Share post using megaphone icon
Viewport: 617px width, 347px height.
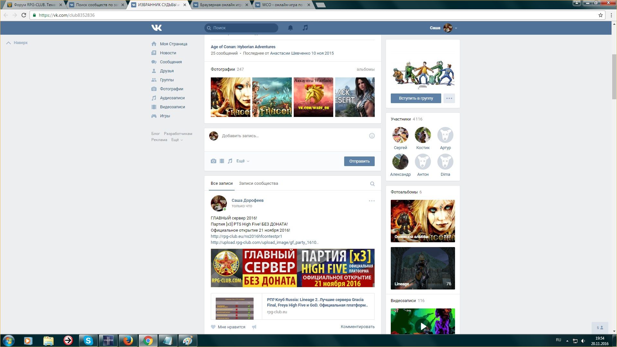click(254, 327)
